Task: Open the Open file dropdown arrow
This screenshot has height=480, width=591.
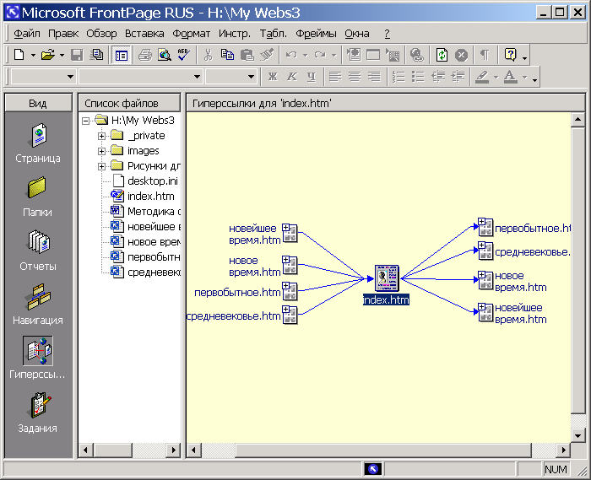Action: [x=62, y=56]
